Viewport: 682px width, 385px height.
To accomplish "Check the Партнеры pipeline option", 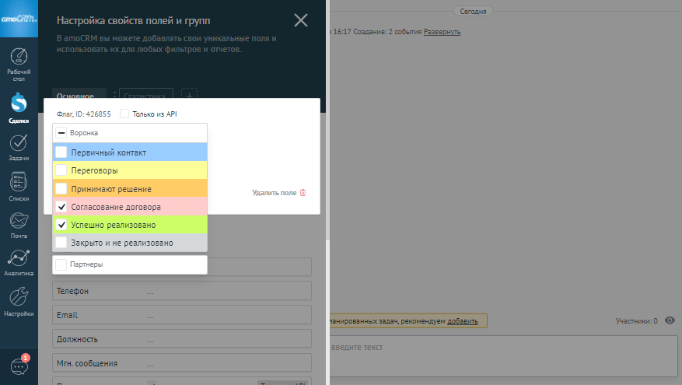I will pos(61,264).
